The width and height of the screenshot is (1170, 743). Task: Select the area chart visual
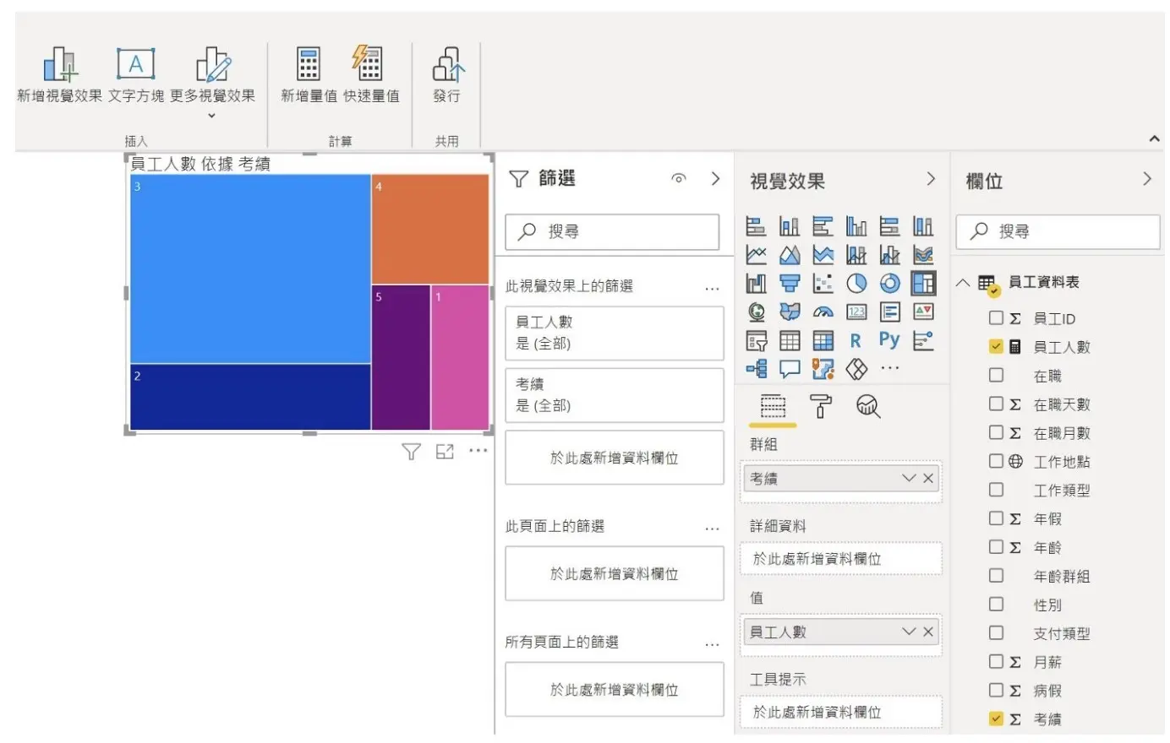[790, 255]
